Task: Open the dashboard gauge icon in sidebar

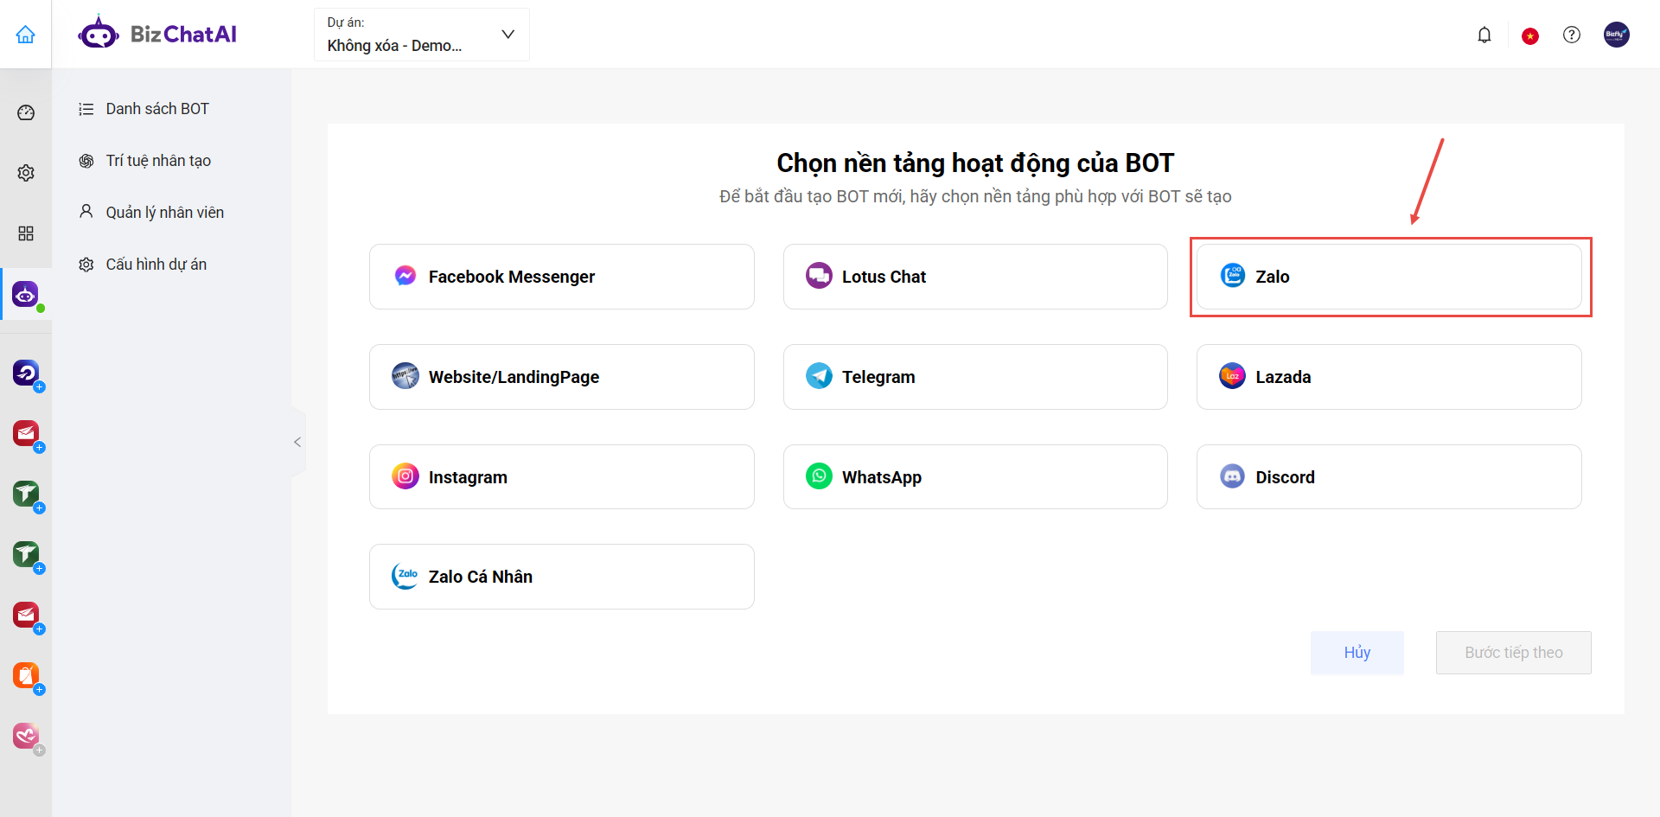Action: (26, 112)
